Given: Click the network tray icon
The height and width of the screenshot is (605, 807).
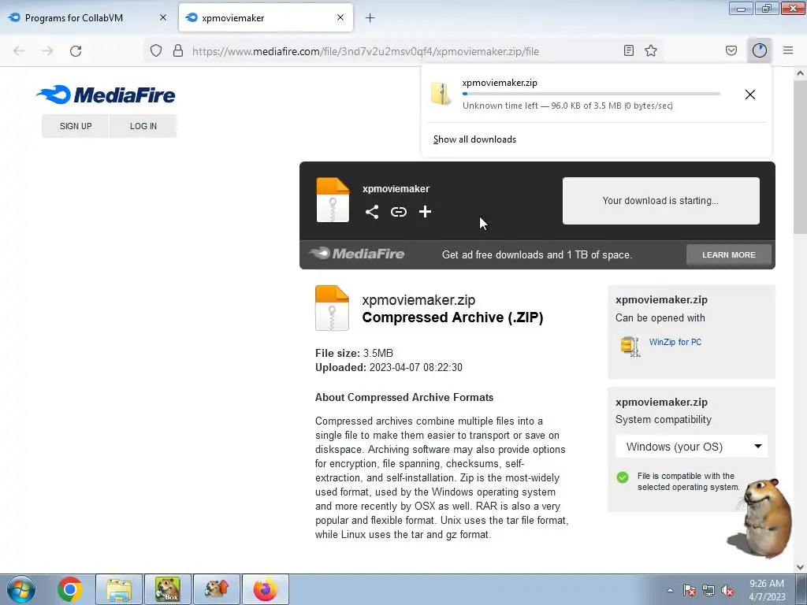Looking at the screenshot, I should (x=708, y=591).
